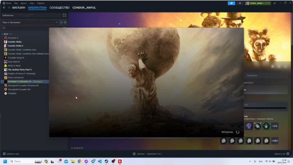This screenshot has width=293, height=165.
Task: Click the blue announcements megaphone button
Action: click(x=231, y=3)
